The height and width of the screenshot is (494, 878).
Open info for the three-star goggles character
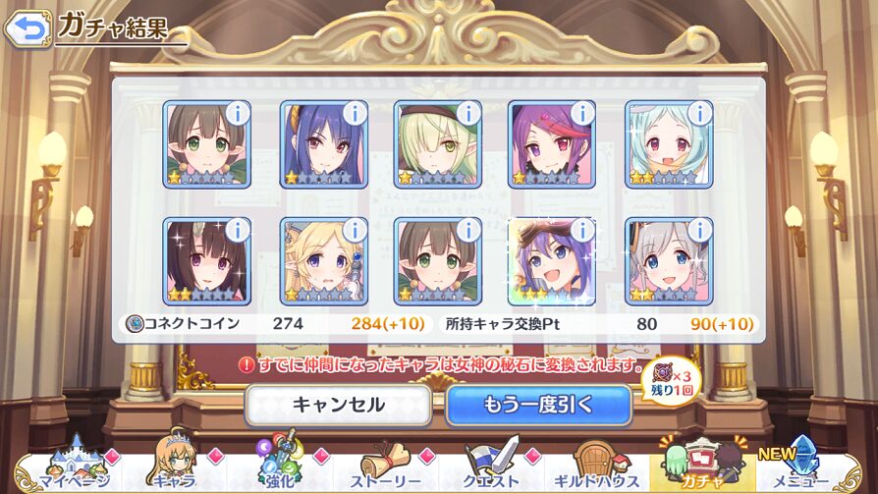pos(582,230)
